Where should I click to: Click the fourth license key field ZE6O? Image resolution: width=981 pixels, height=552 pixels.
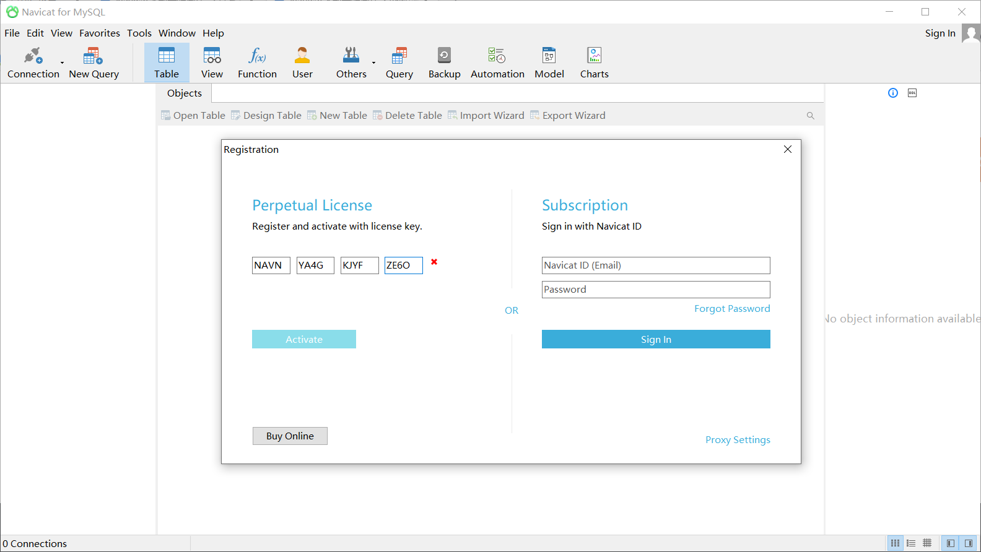pos(404,265)
